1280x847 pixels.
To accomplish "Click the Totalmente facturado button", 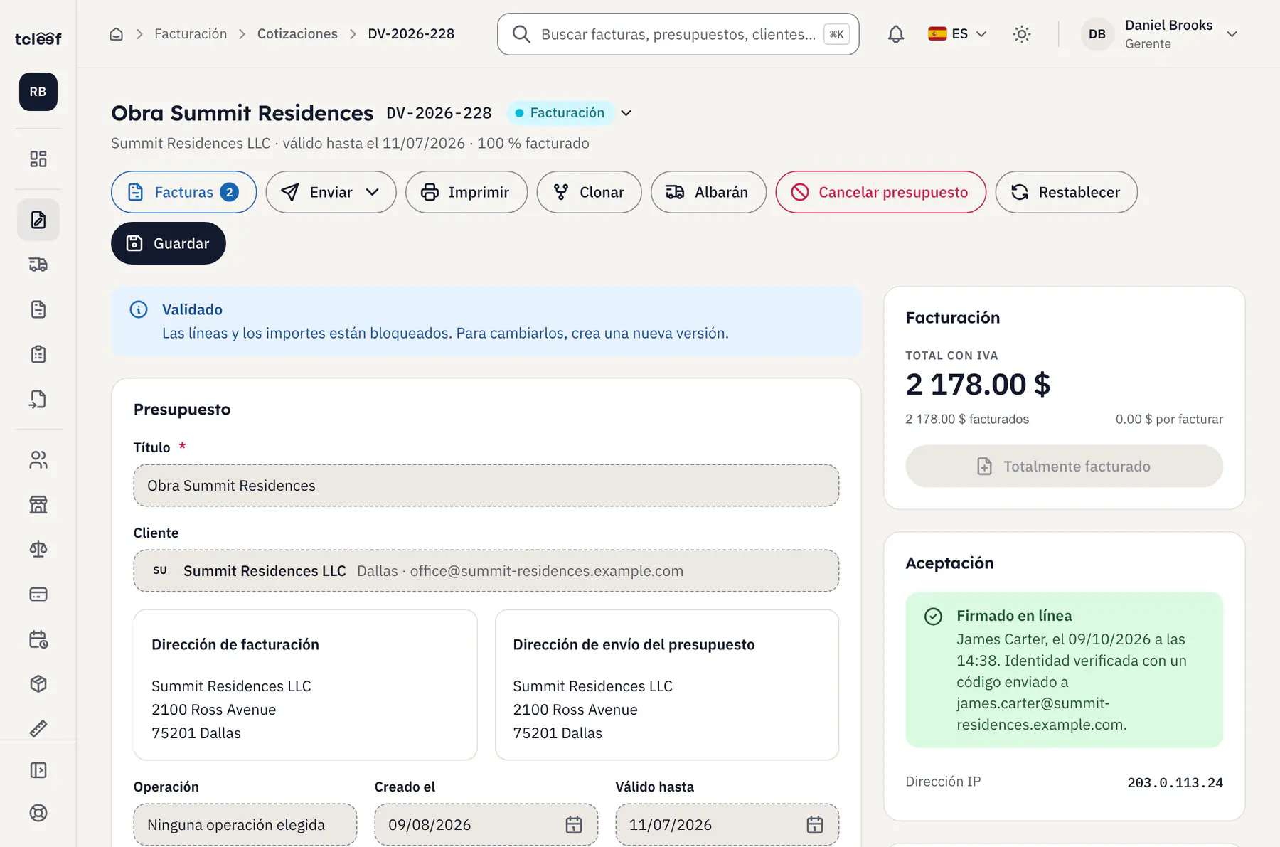I will tap(1065, 467).
